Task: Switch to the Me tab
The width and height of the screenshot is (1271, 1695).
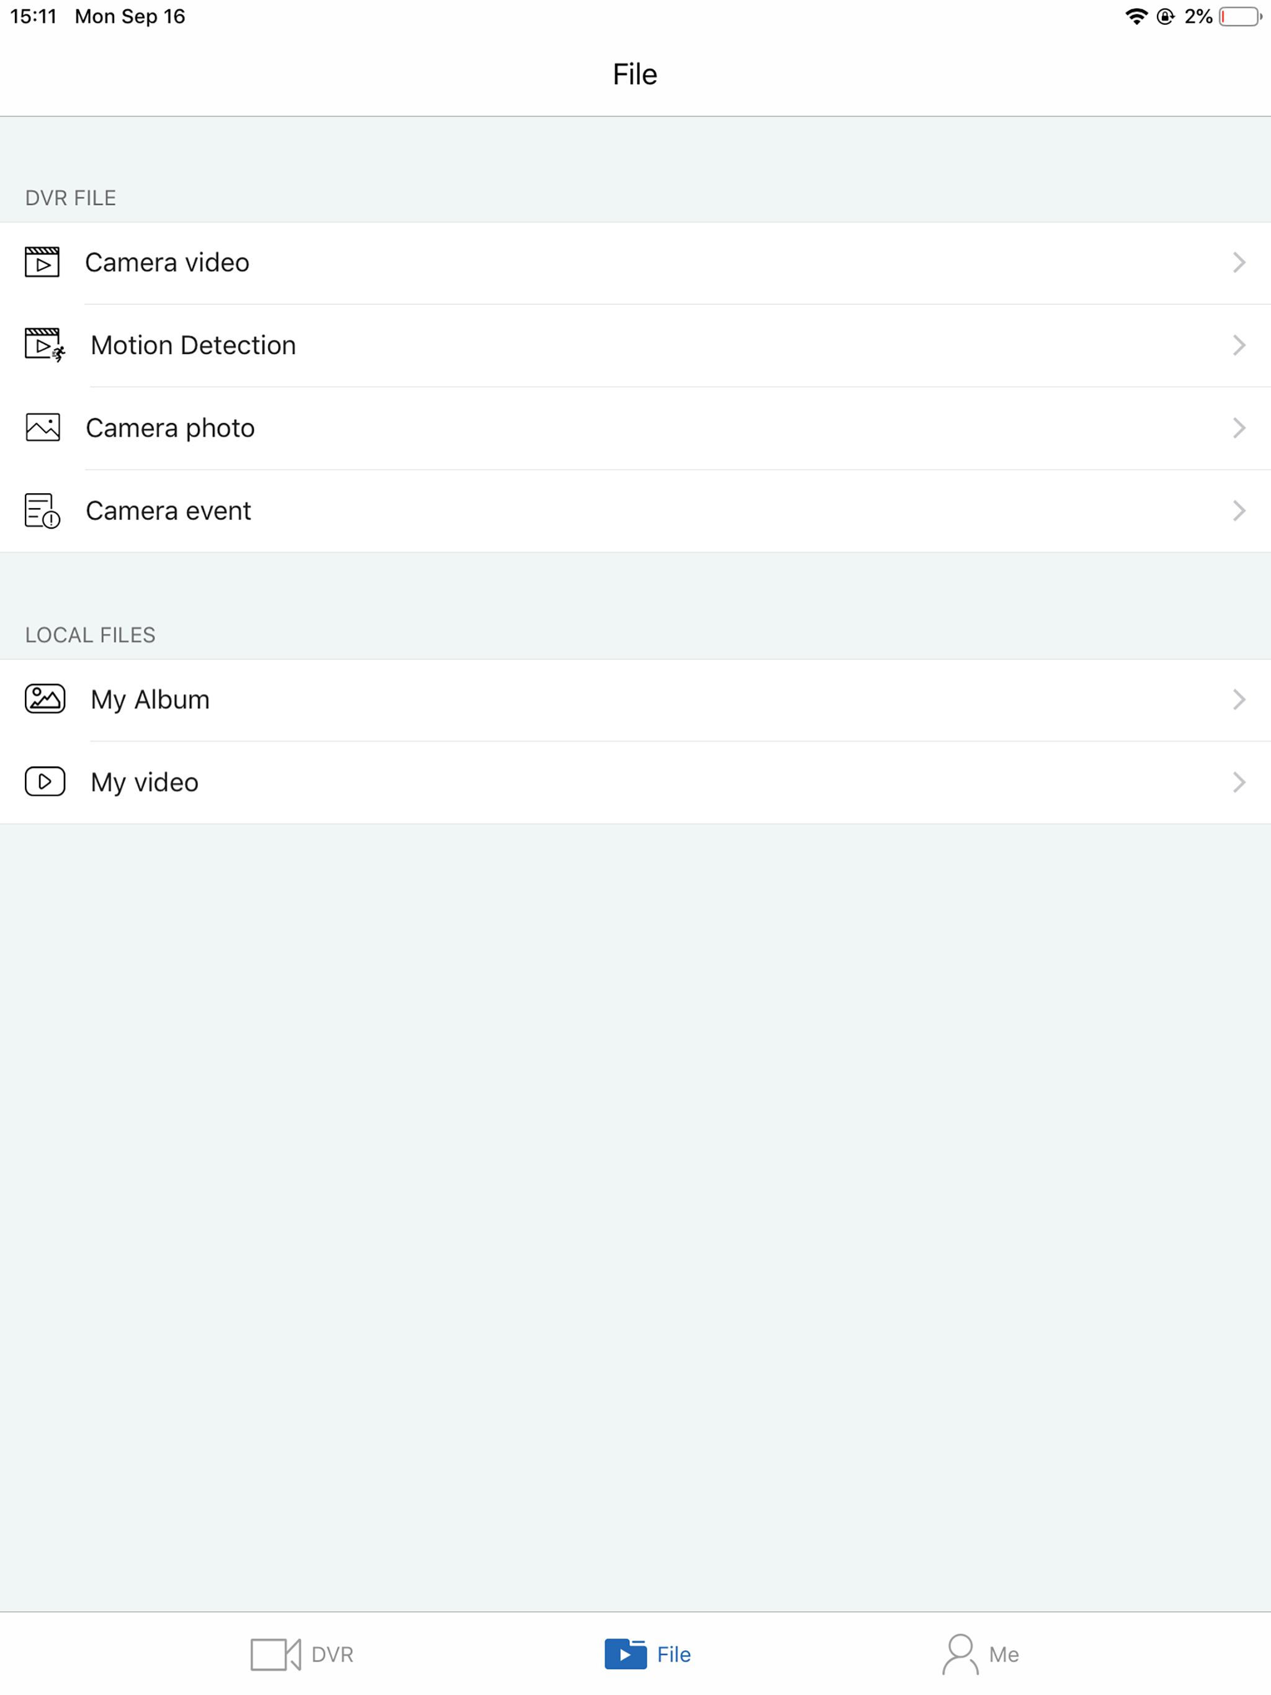Action: coord(981,1655)
